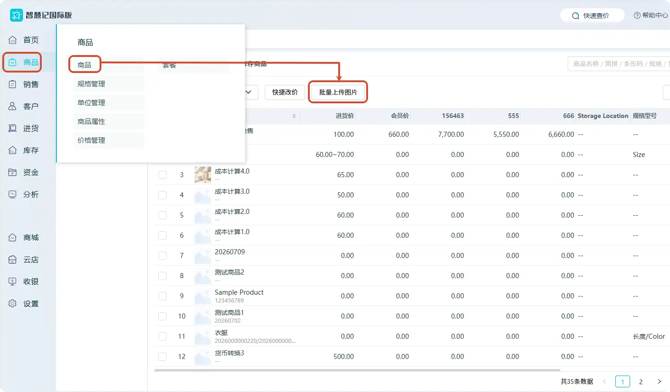This screenshot has width=670, height=392.
Task: Click the 进货价 column header
Action: point(345,116)
